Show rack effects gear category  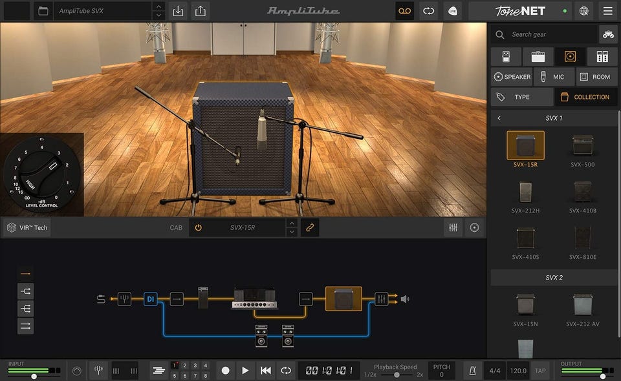pos(602,57)
